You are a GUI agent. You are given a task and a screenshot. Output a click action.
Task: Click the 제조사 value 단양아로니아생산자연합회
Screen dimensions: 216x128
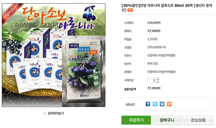tap(161, 55)
